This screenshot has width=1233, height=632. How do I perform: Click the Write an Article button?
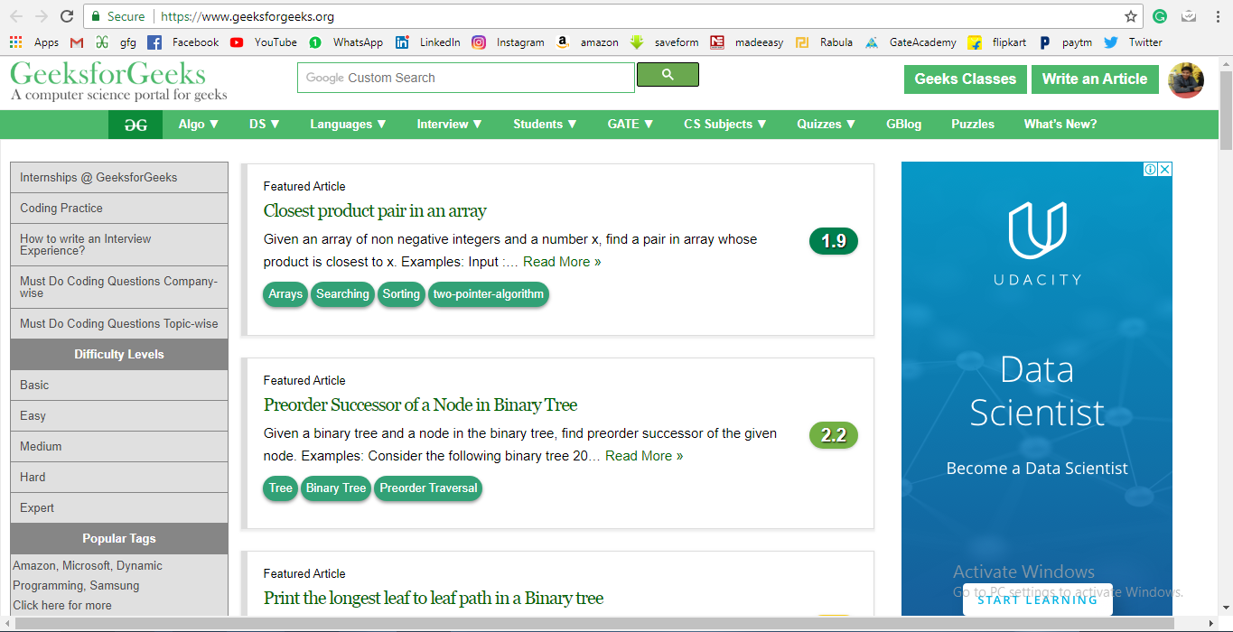click(1094, 79)
